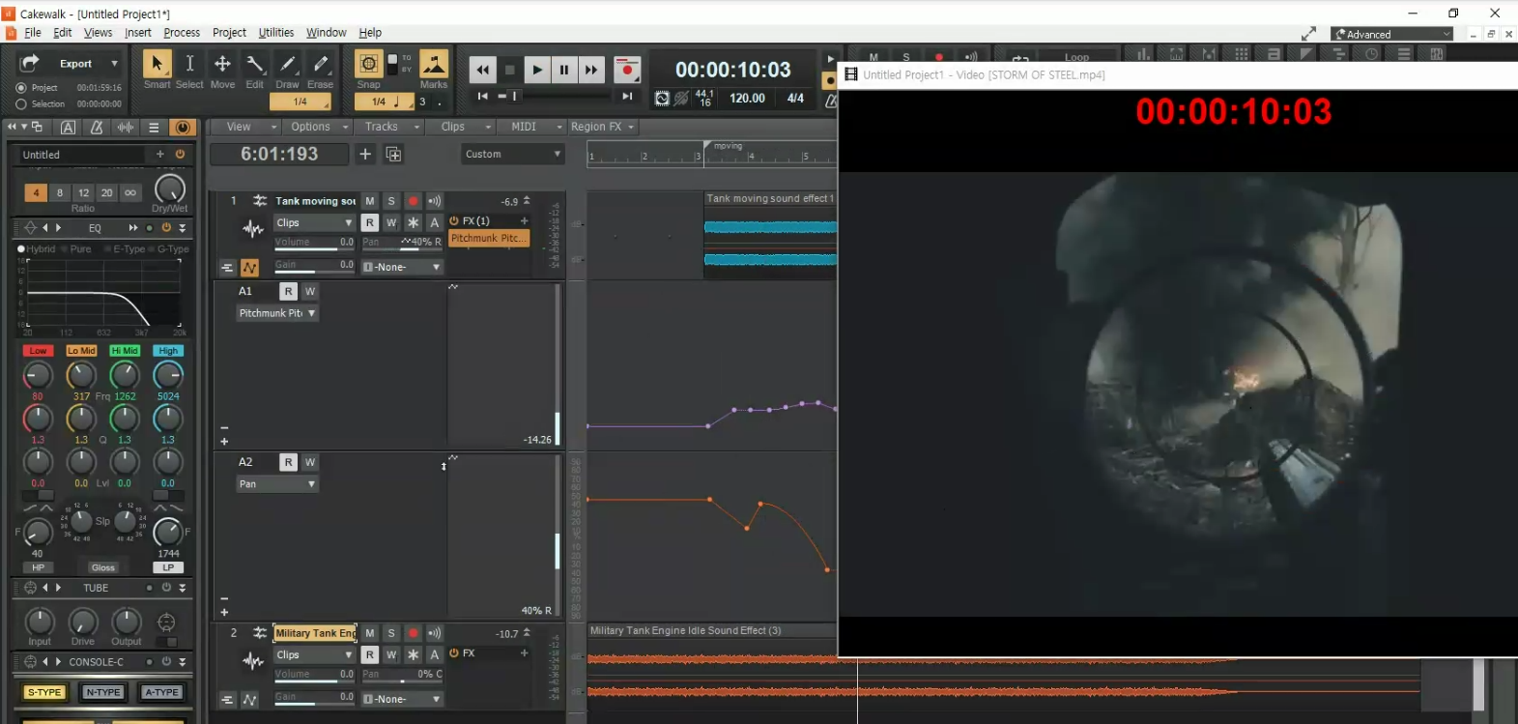Go to project end

627,96
